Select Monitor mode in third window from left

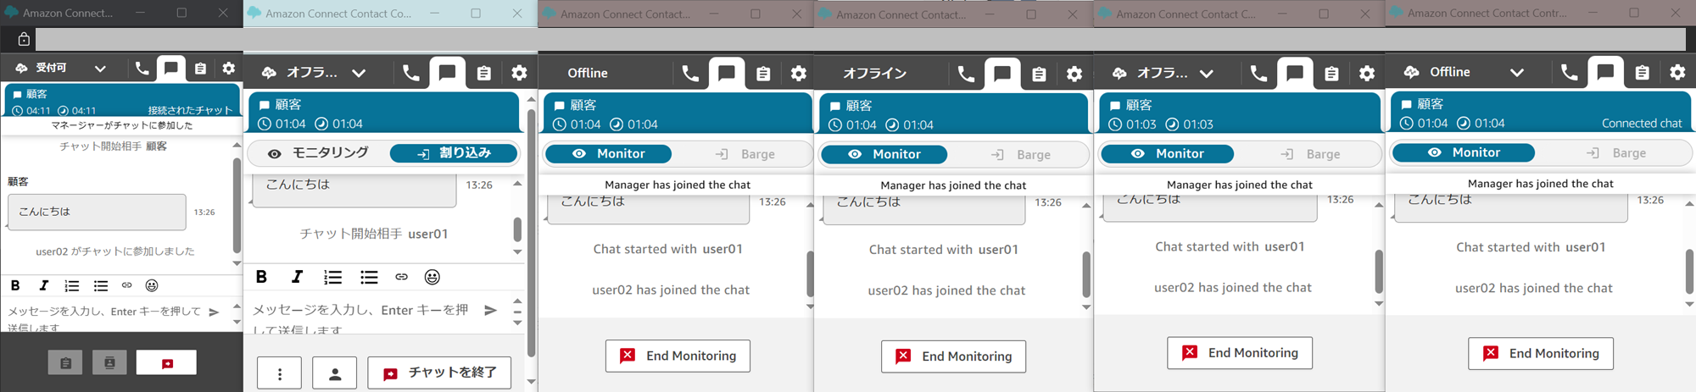tap(608, 153)
